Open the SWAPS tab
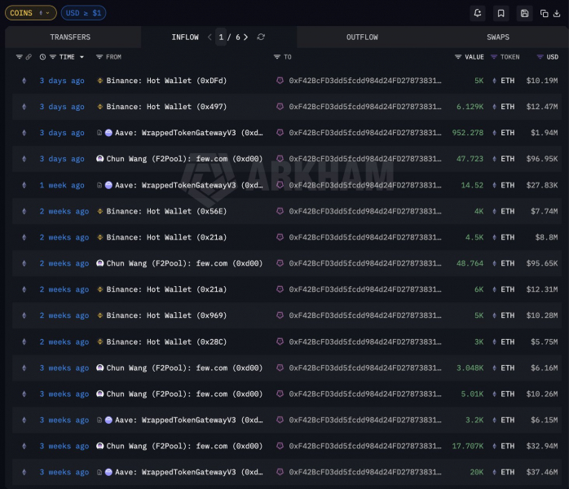This screenshot has width=569, height=489. tap(498, 37)
